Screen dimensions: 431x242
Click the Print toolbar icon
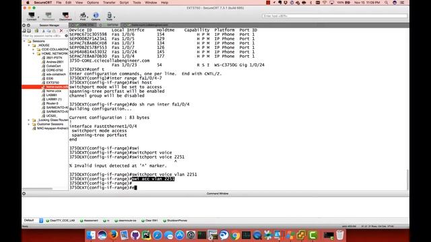click(x=82, y=16)
